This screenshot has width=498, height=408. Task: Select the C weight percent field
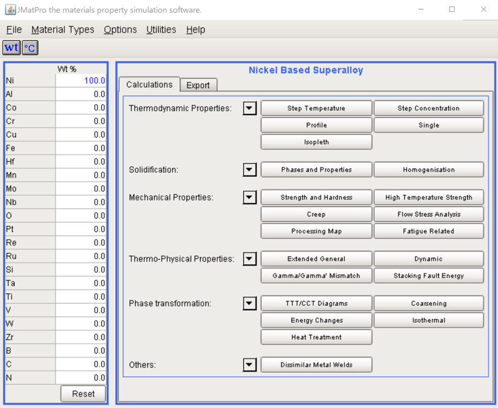pyautogui.click(x=81, y=364)
